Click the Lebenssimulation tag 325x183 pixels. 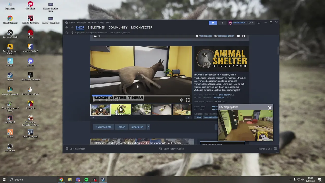(x=210, y=117)
